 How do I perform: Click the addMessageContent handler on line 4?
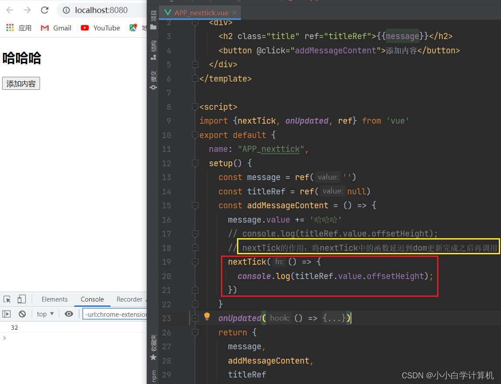(x=335, y=50)
